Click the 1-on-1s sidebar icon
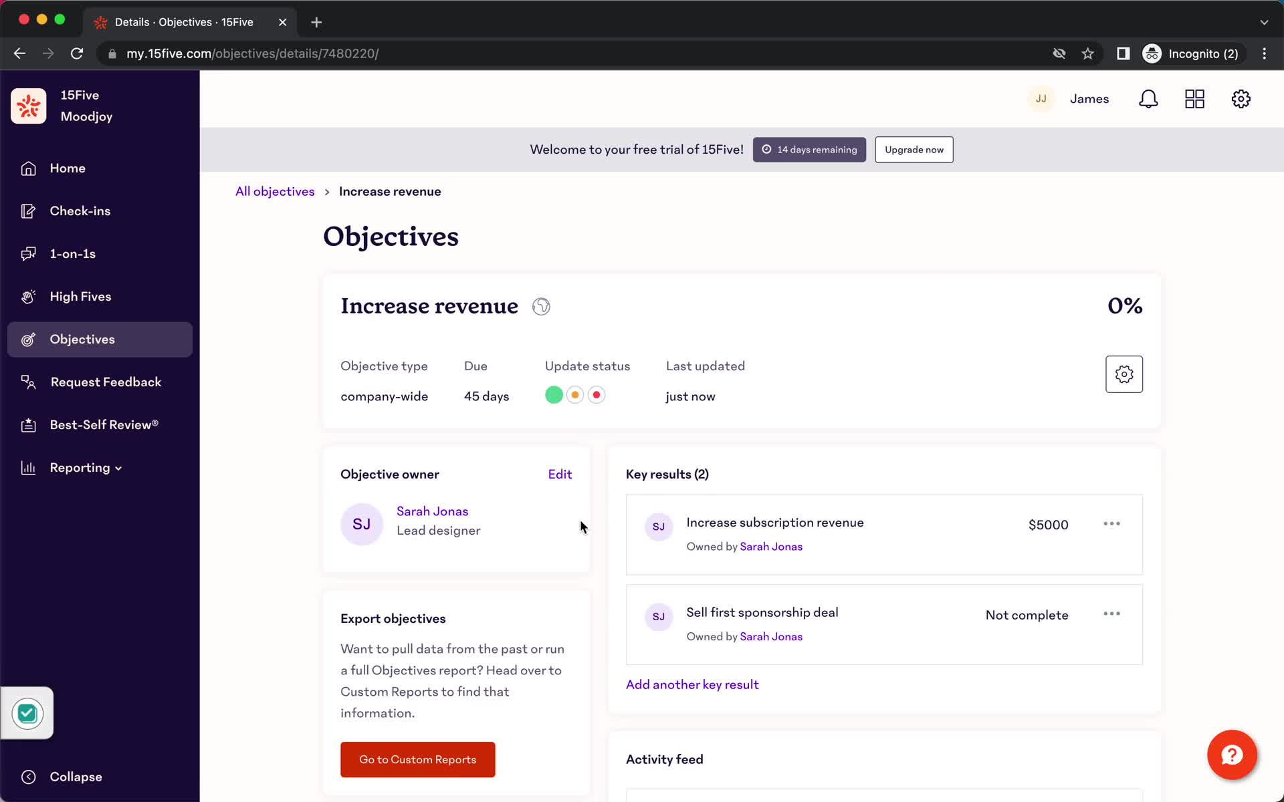Viewport: 1284px width, 802px height. (x=27, y=253)
